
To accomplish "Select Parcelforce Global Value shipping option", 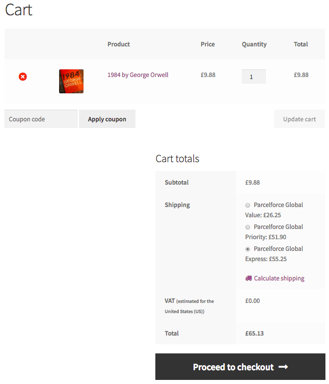I will (248, 205).
